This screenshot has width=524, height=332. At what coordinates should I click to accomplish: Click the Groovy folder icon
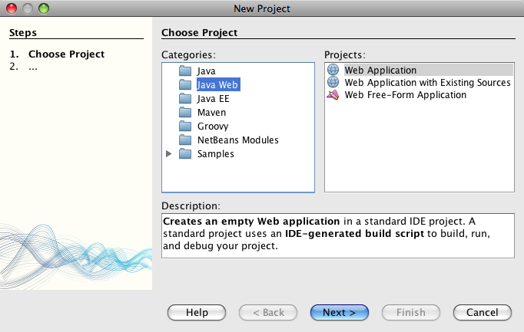coord(184,126)
